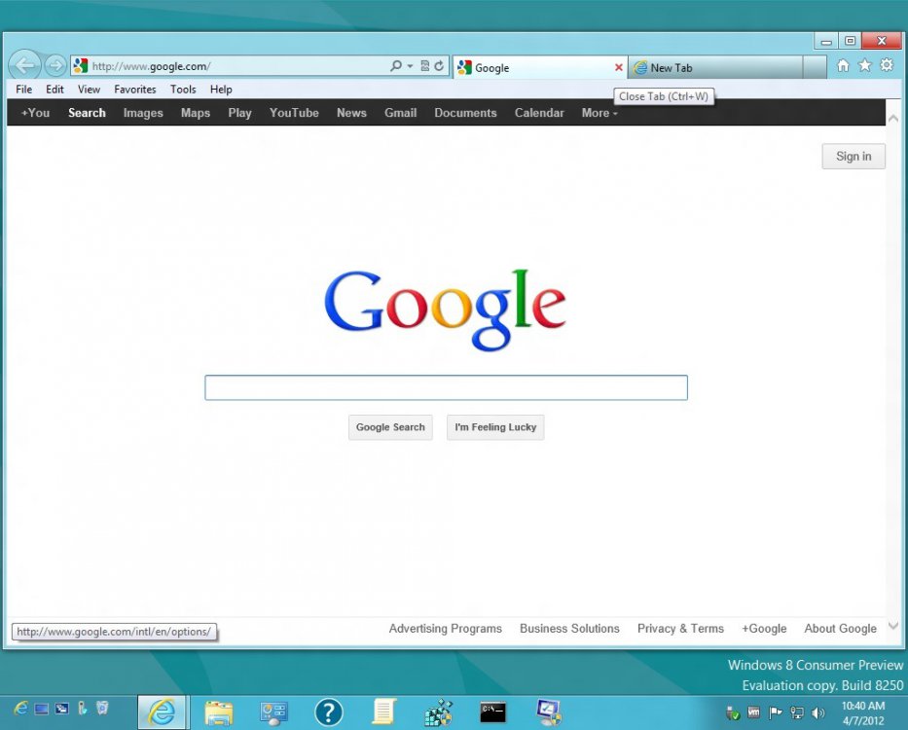This screenshot has width=908, height=730.
Task: Open Favorites via the star icon
Action: 864,65
